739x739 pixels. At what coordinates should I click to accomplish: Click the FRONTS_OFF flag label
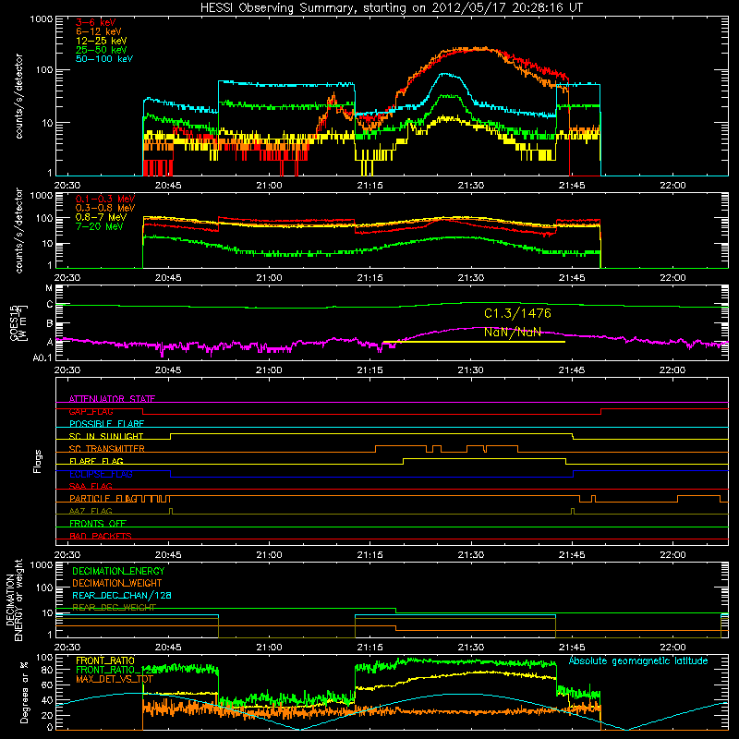[98, 524]
